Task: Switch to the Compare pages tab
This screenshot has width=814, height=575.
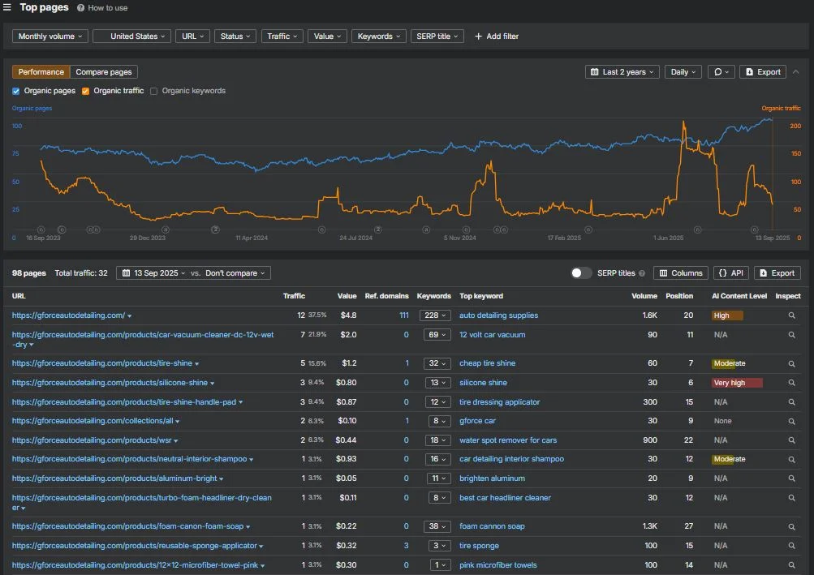Action: 104,72
